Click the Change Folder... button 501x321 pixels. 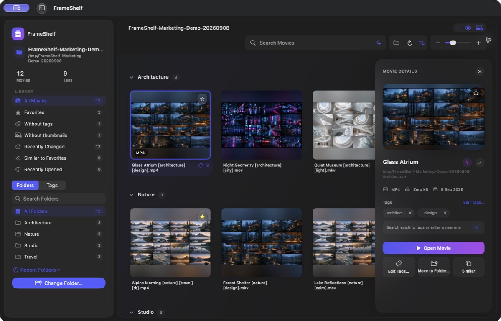[x=58, y=283]
